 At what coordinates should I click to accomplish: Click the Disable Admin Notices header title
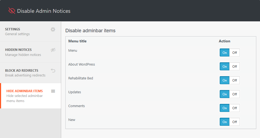coord(44,11)
